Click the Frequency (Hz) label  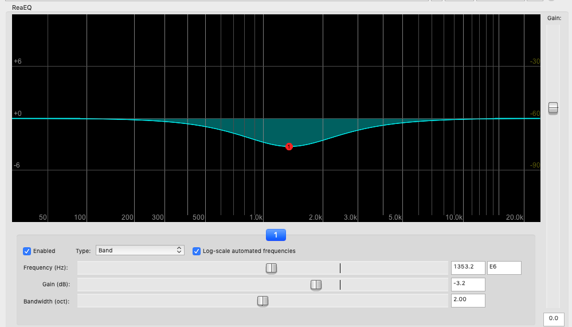(x=46, y=267)
